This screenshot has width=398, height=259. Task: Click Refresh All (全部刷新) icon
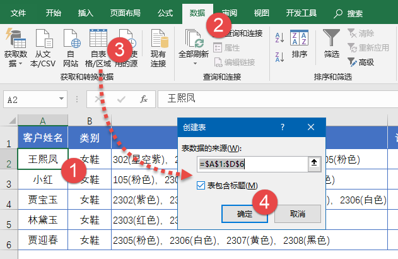(194, 39)
